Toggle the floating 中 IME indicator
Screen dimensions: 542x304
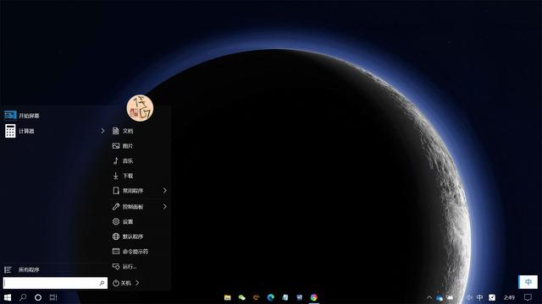[528, 282]
